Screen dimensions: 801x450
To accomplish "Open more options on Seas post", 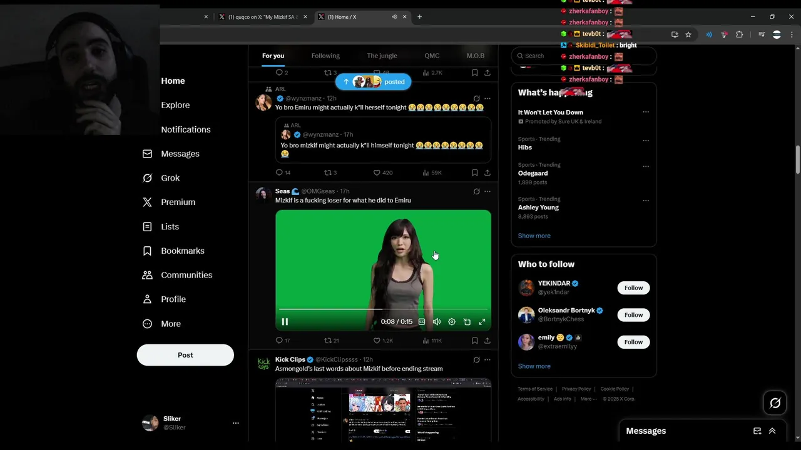I will pos(487,191).
